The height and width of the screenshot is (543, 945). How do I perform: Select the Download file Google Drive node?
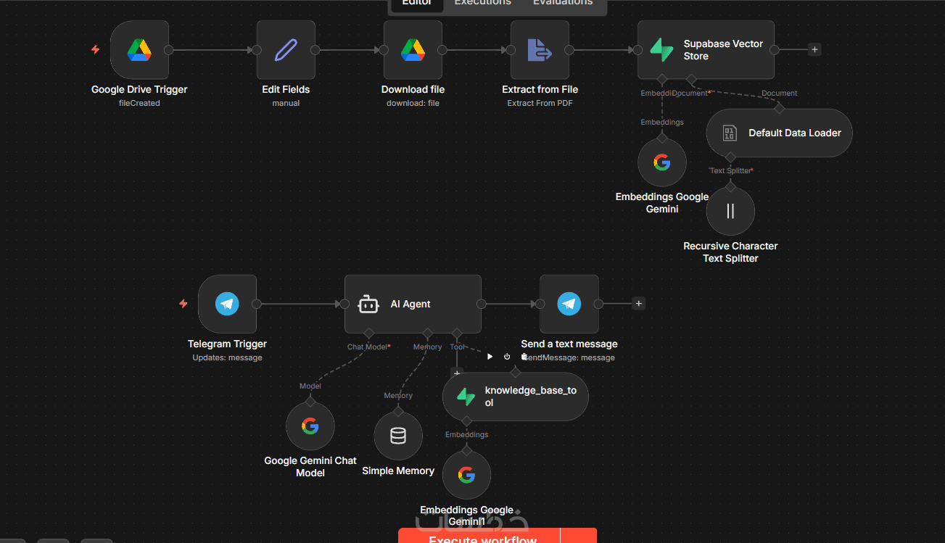[413, 50]
